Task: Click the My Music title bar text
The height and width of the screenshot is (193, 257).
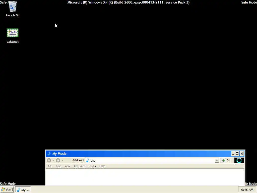Action: [59, 154]
